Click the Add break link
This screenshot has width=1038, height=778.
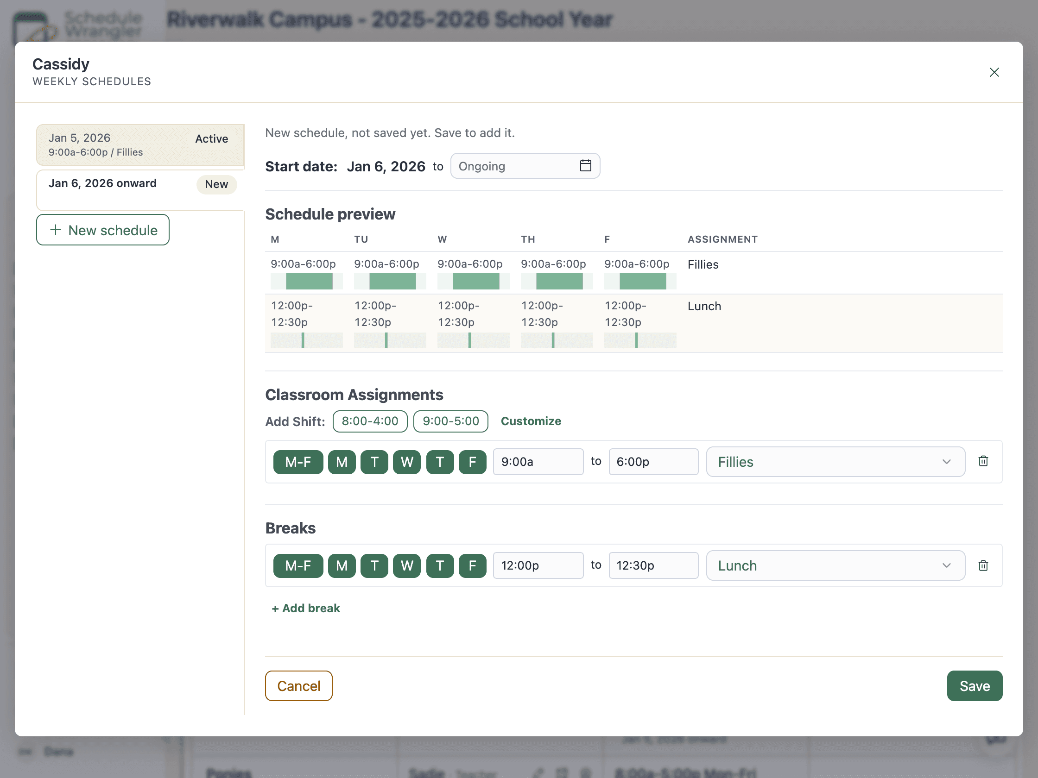coord(306,608)
